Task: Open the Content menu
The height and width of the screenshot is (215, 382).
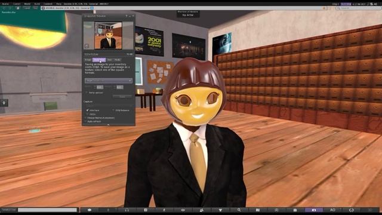Action: point(48,4)
